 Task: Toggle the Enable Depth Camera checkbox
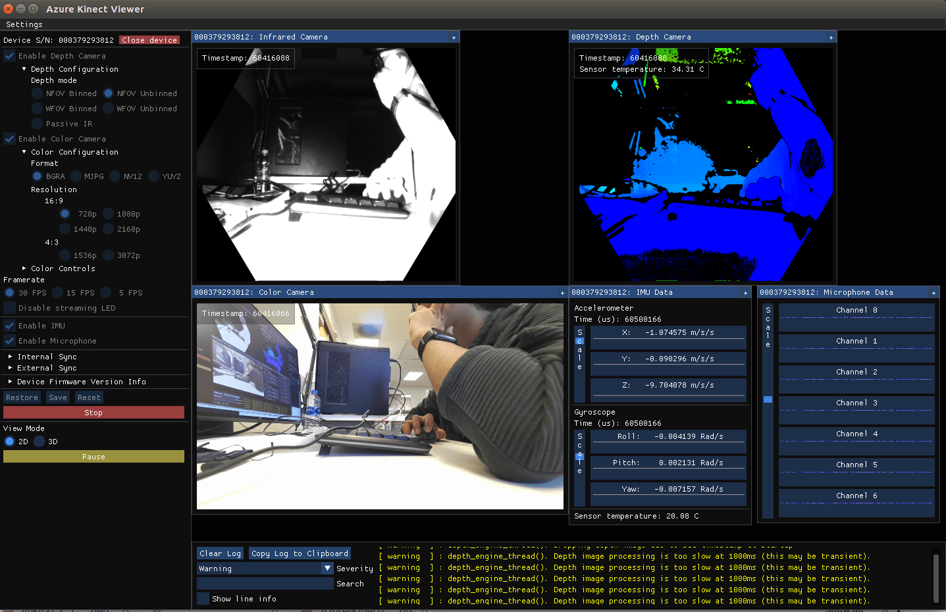[x=9, y=56]
